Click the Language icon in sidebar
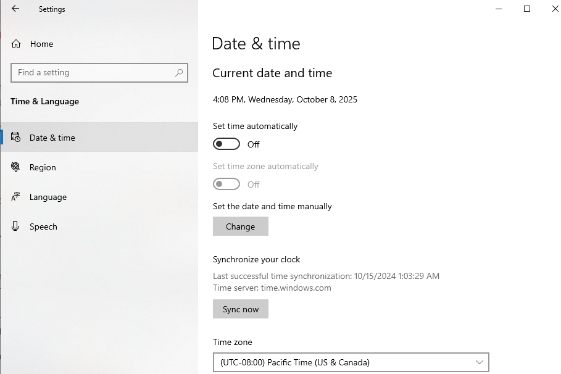The width and height of the screenshot is (561, 374). pos(17,197)
